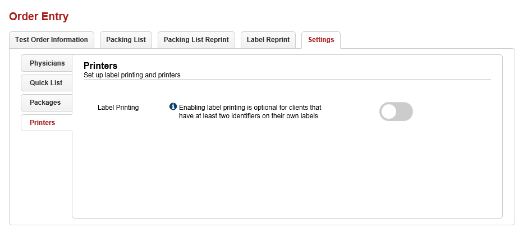This screenshot has width=523, height=232.
Task: Switch to the Packing List tab
Action: coord(126,40)
